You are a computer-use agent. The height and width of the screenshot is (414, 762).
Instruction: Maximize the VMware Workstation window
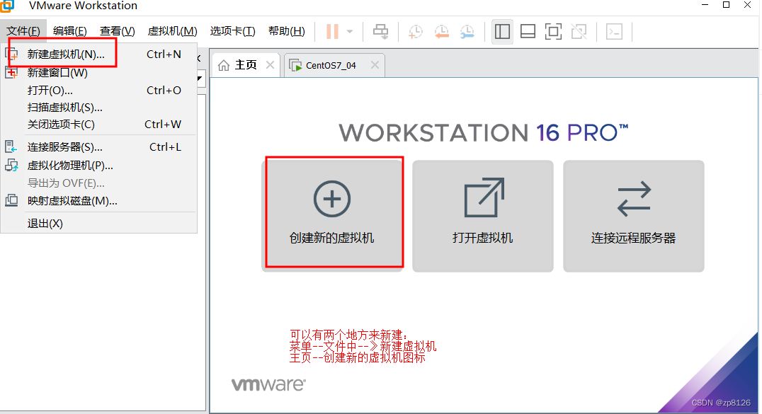click(726, 5)
